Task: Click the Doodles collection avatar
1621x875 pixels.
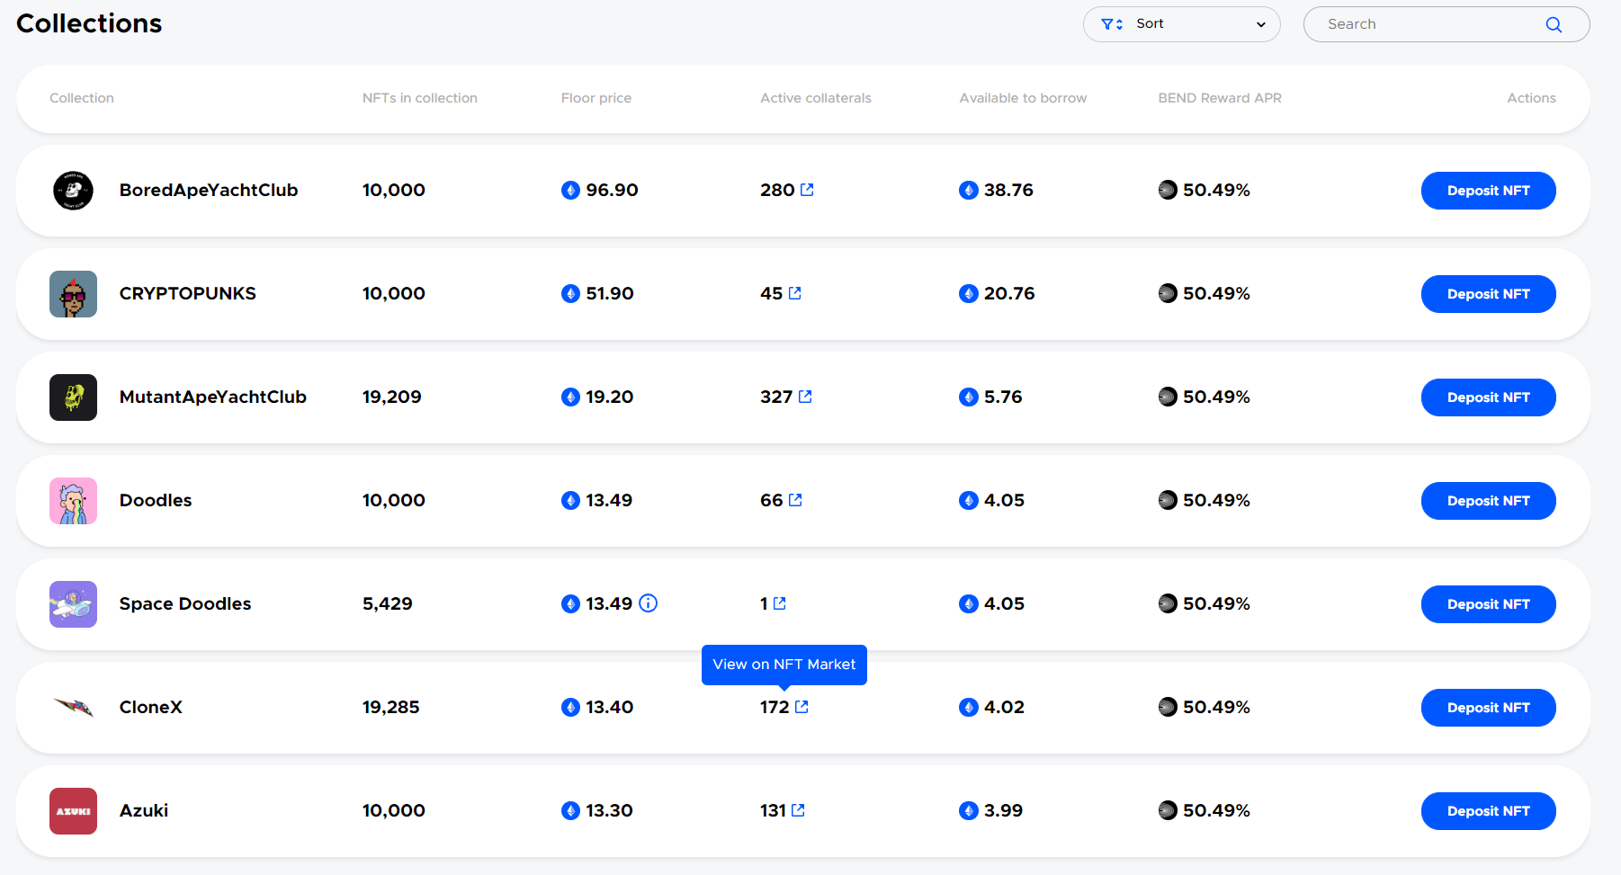Action: coord(73,501)
